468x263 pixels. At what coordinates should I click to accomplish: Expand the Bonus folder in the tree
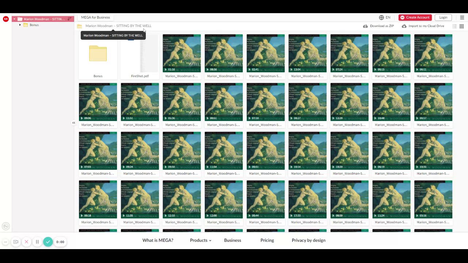20,25
